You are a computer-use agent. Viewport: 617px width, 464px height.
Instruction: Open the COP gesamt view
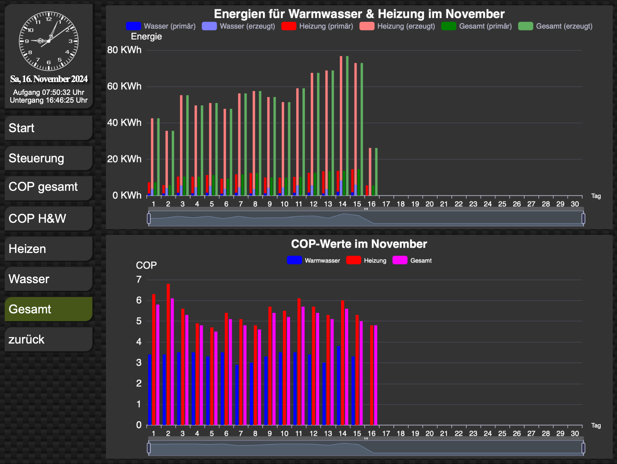coord(49,187)
